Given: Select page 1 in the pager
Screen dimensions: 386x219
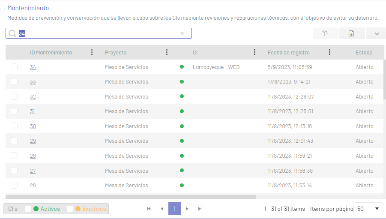Looking at the screenshot, I should [174, 209].
